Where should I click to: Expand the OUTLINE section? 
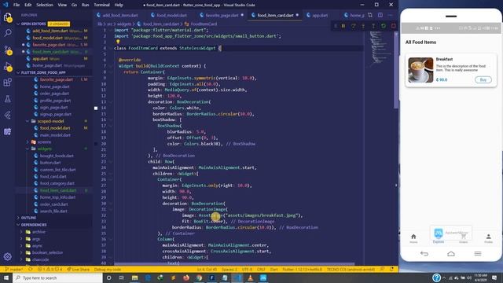click(19, 218)
